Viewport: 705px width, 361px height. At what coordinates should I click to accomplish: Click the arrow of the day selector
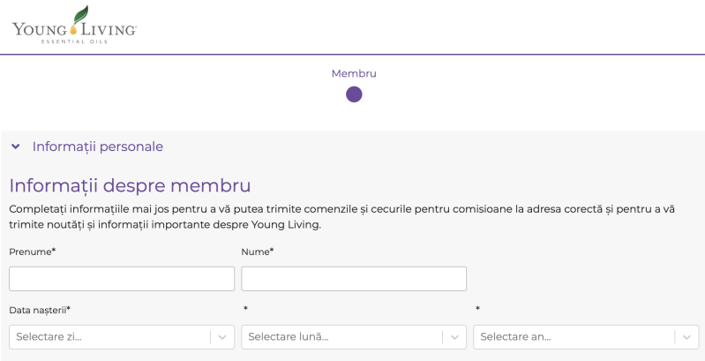tap(222, 337)
